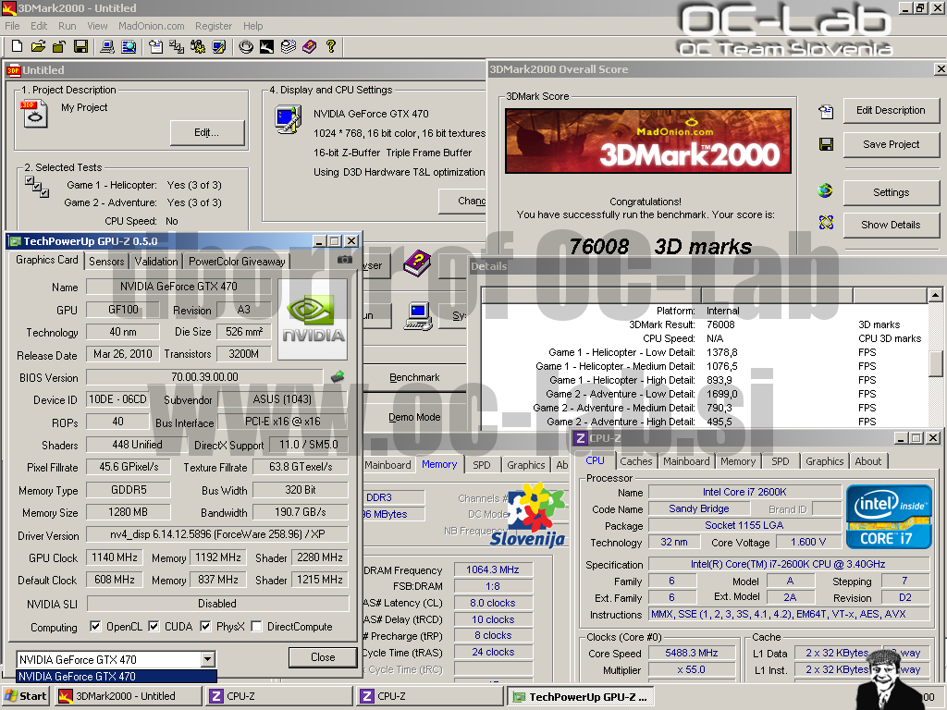Select NVIDIA GeForce GTX 470 in dropdown list
The width and height of the screenshot is (947, 710).
[117, 676]
